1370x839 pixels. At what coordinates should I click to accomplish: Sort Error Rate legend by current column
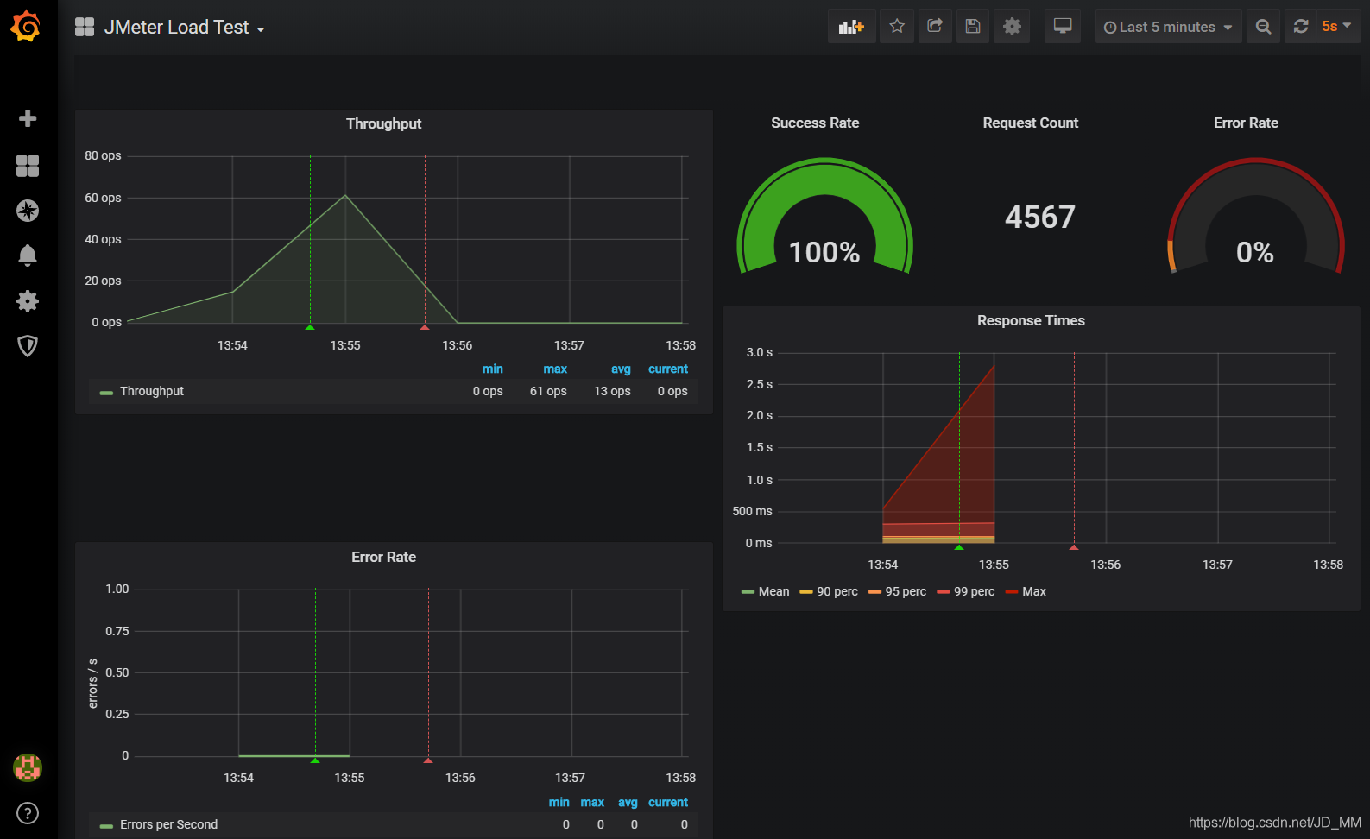[668, 802]
